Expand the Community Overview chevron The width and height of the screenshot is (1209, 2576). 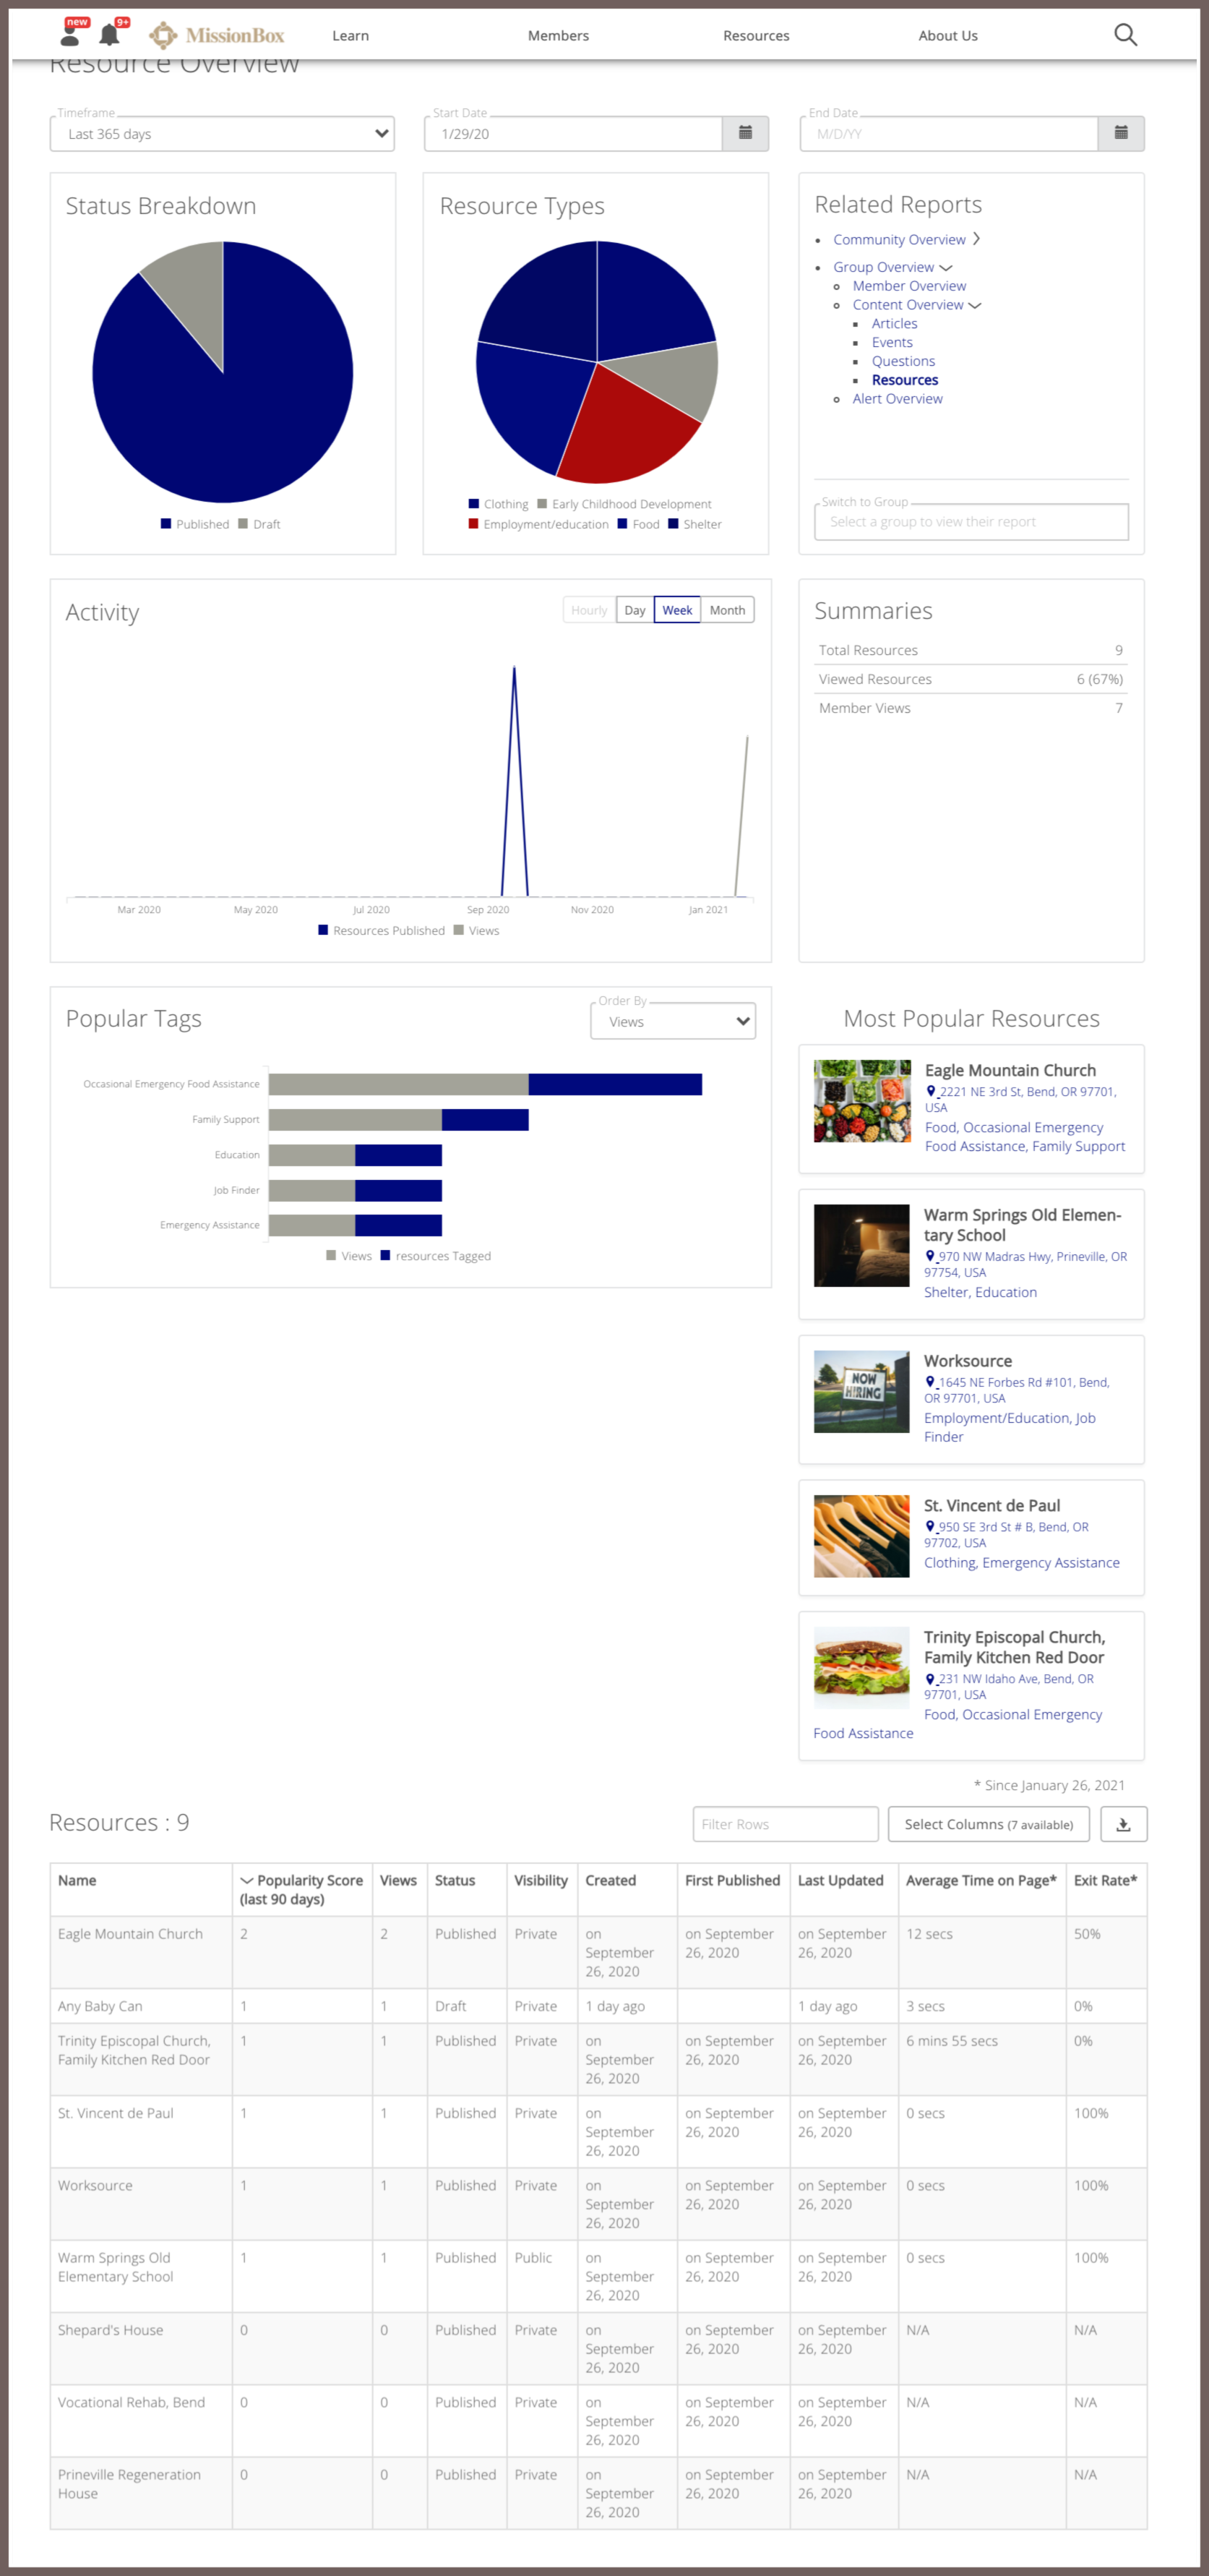977,239
